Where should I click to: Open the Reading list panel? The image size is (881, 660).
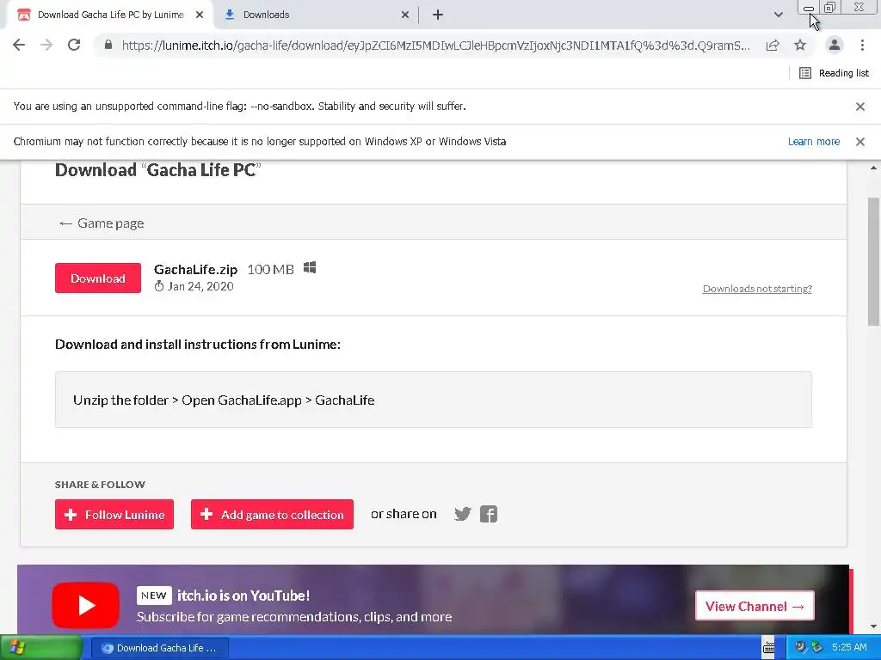pos(834,73)
